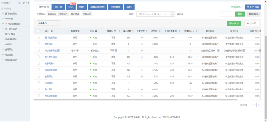Edit 仅在指定区域推广 region for the paused row

pyautogui.click(x=219, y=50)
